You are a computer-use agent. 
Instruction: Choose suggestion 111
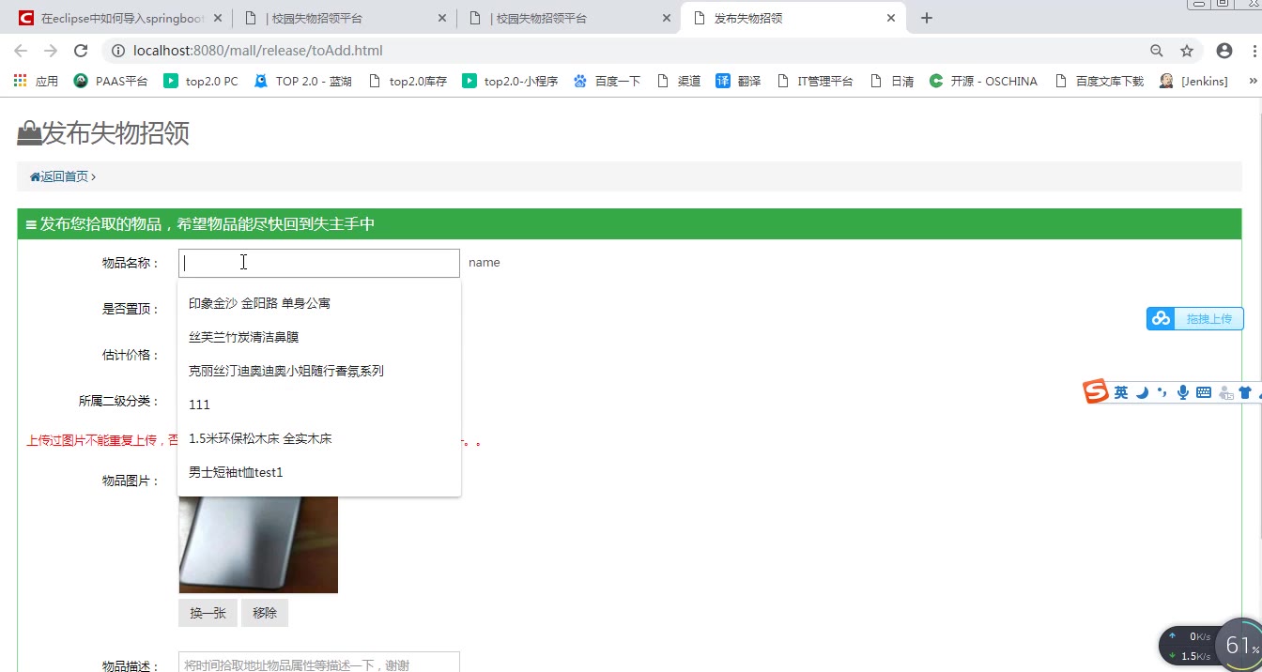[x=319, y=405]
